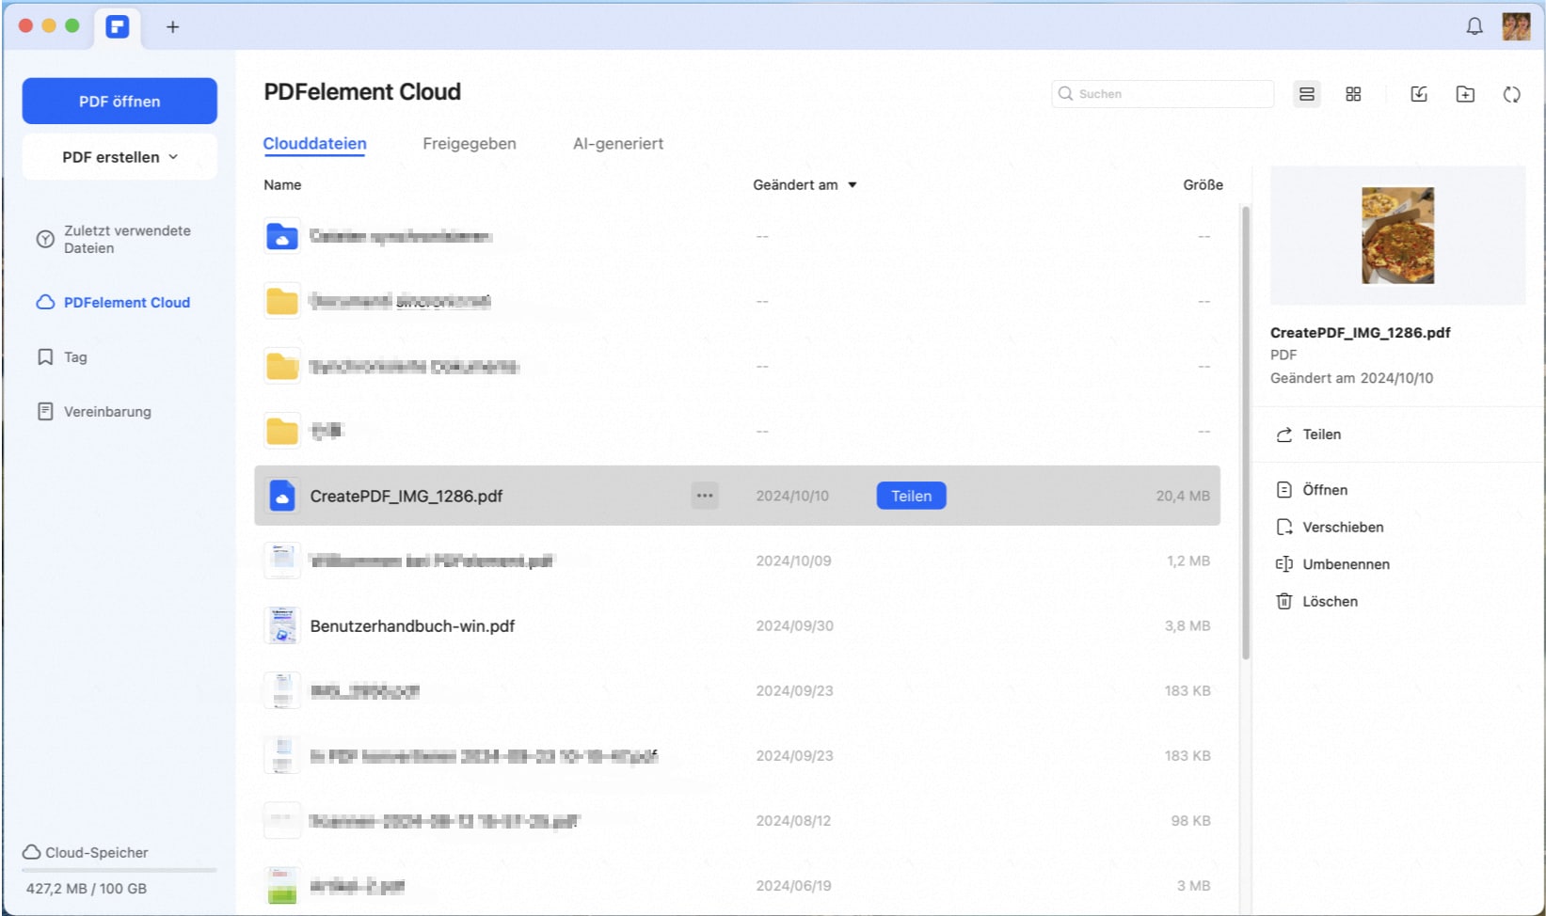Click the share arrow icon beside Teilen
Screen dimensions: 1546x916
(x=1284, y=434)
